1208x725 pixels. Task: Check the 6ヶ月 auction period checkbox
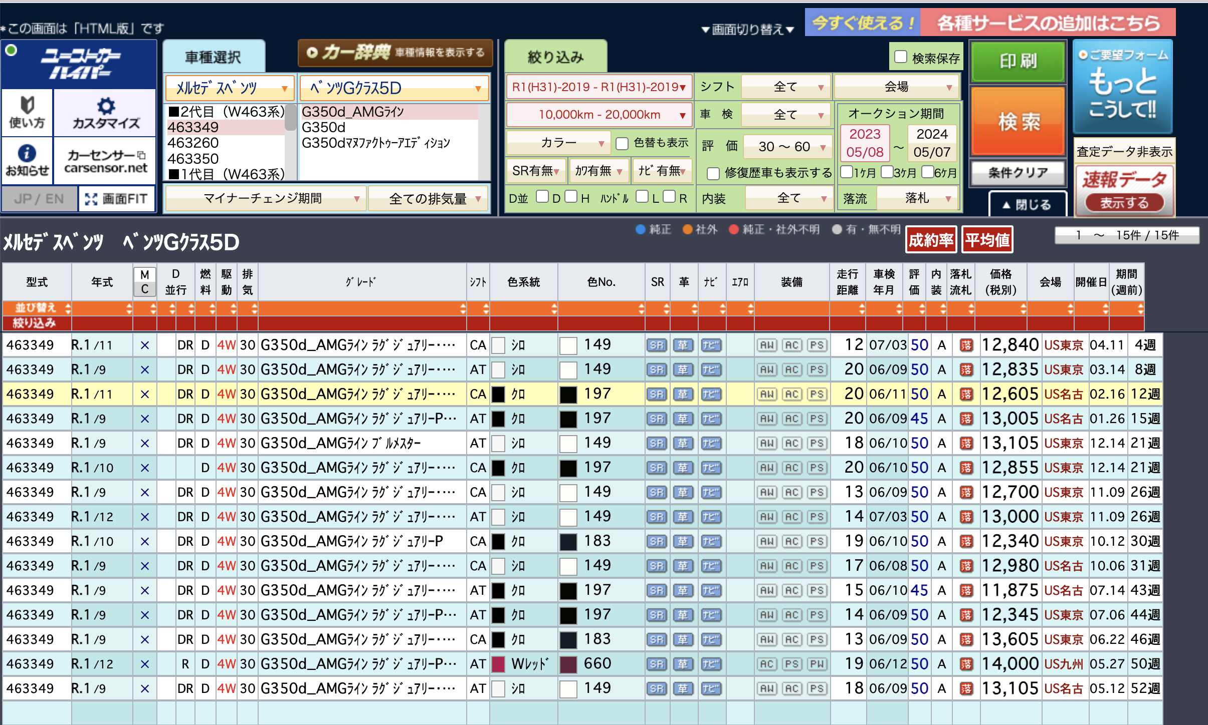927,172
